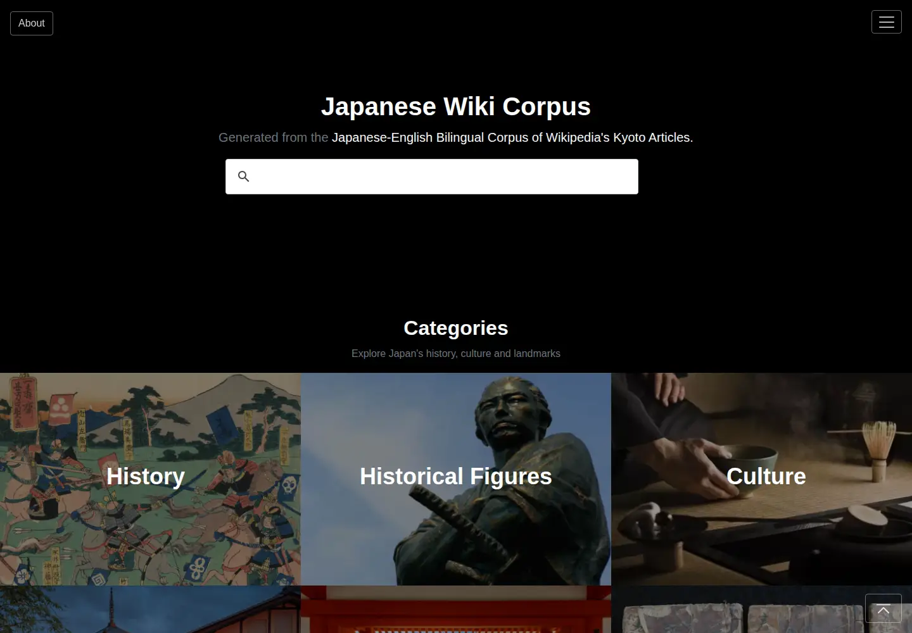Click 'Explore Japan's history, culture and landmarks' text
The width and height of the screenshot is (912, 633).
pos(456,353)
